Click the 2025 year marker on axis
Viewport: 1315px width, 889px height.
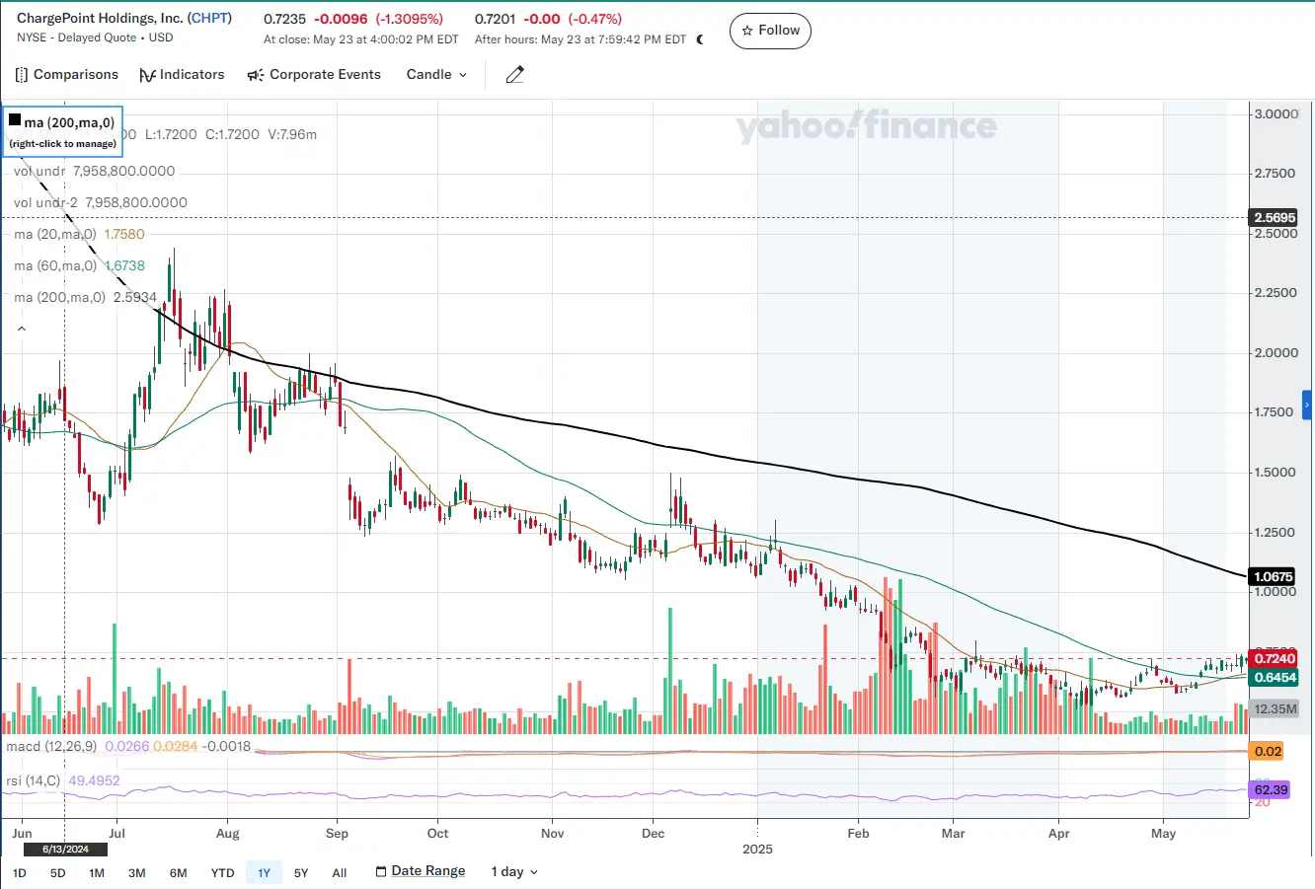[757, 850]
